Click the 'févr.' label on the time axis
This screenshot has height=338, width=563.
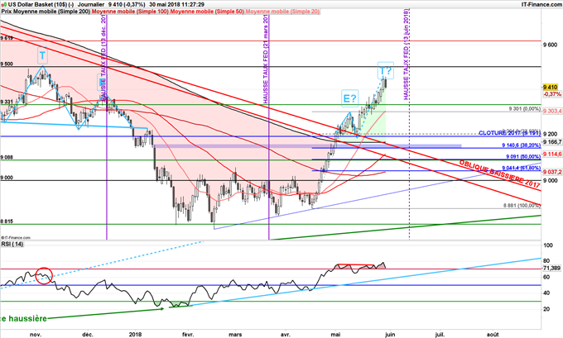(x=188, y=335)
